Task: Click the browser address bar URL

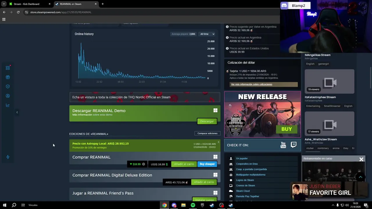Action: pyautogui.click(x=61, y=12)
